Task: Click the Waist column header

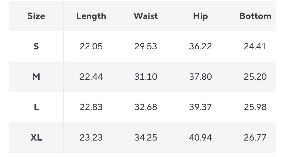Action: (146, 16)
